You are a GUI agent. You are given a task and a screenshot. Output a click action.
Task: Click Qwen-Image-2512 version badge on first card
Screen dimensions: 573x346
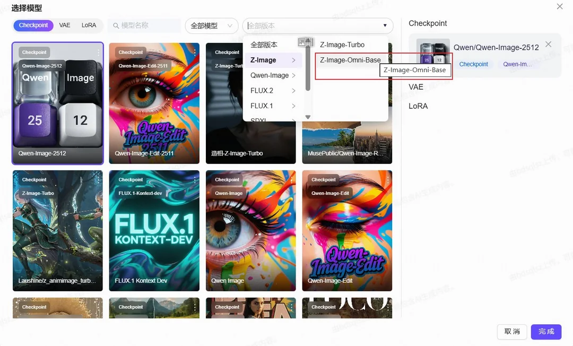42,66
